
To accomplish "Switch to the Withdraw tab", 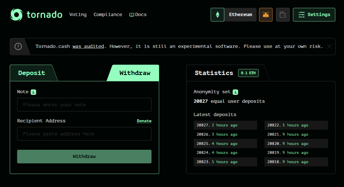I will [135, 73].
